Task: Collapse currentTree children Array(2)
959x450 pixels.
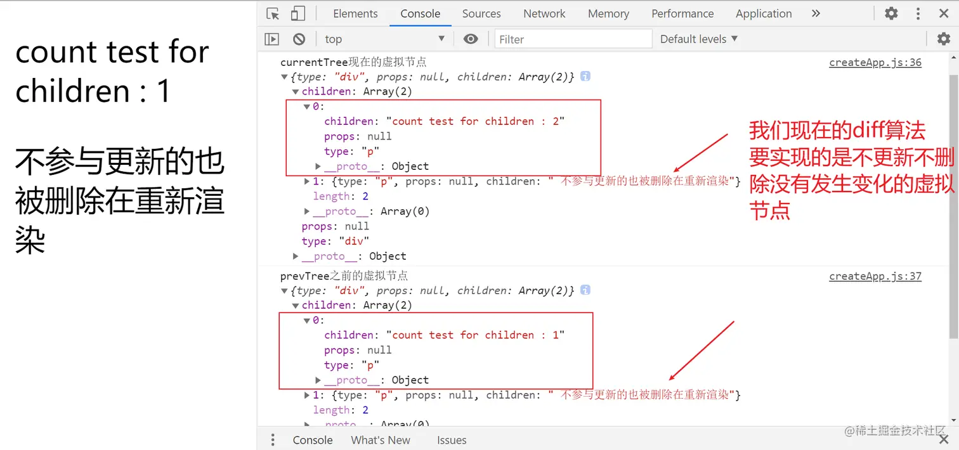Action: coord(296,92)
